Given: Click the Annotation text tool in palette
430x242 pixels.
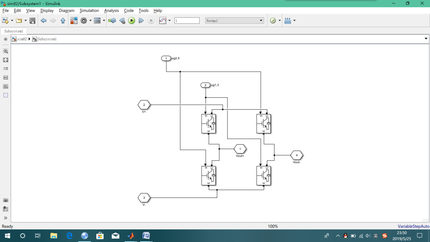Looking at the screenshot, I should pos(5,78).
